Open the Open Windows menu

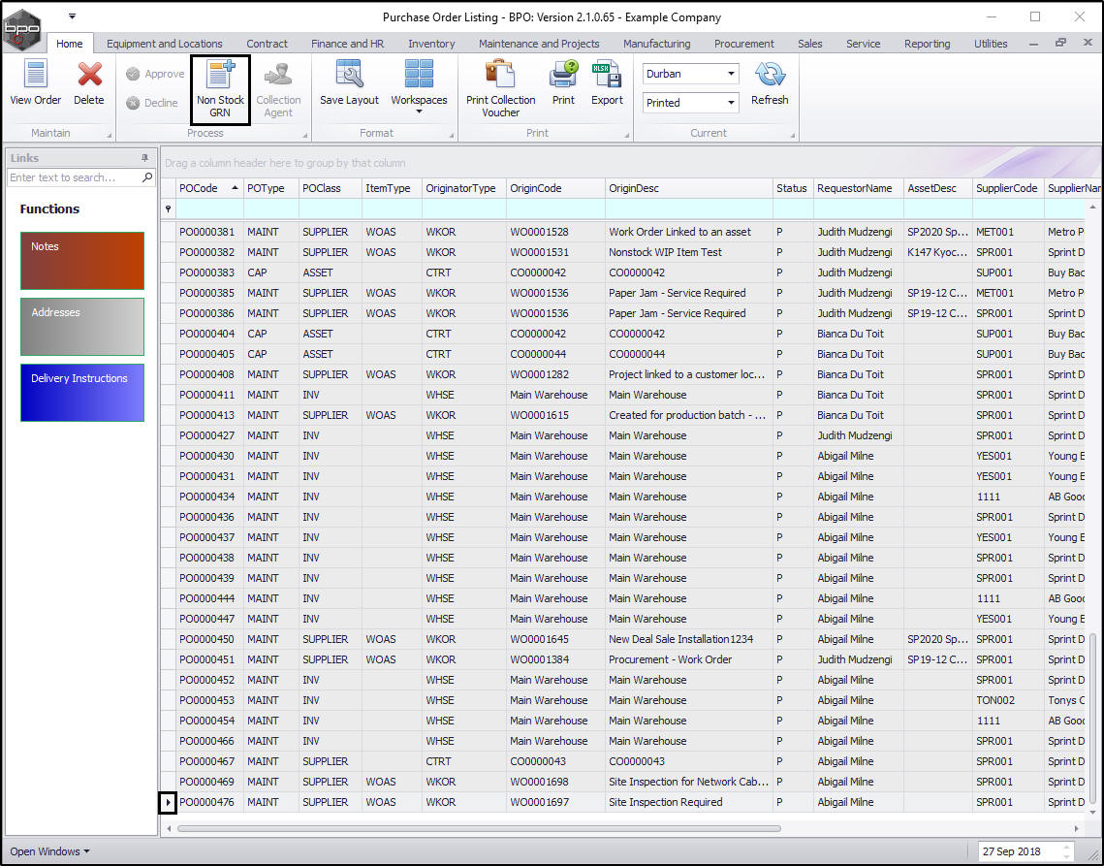[x=49, y=851]
